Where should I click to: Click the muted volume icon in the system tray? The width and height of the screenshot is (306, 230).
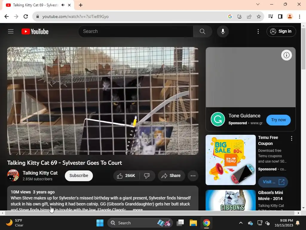(267, 223)
